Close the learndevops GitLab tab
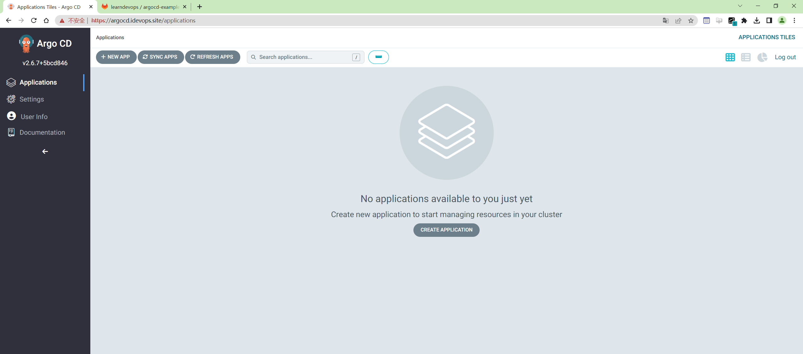803x354 pixels. pos(184,7)
